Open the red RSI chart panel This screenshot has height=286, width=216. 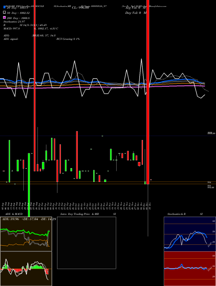190,269
